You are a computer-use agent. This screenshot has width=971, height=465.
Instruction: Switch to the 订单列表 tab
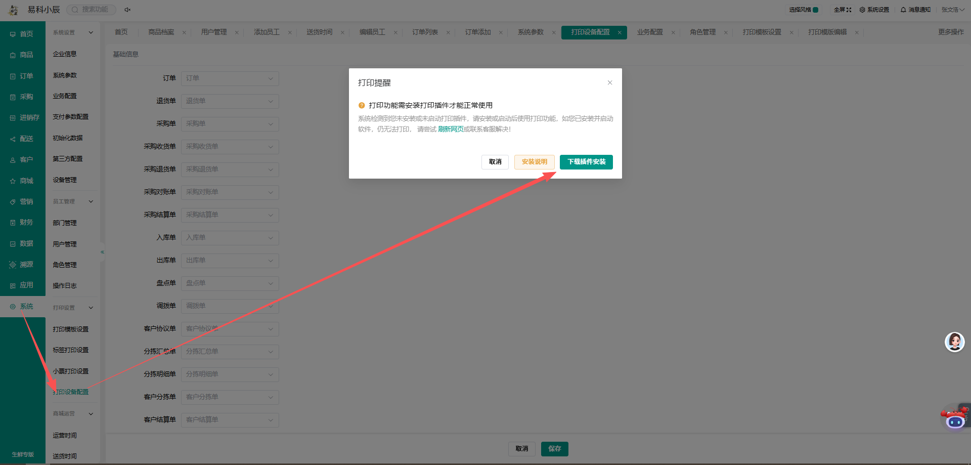(425, 32)
